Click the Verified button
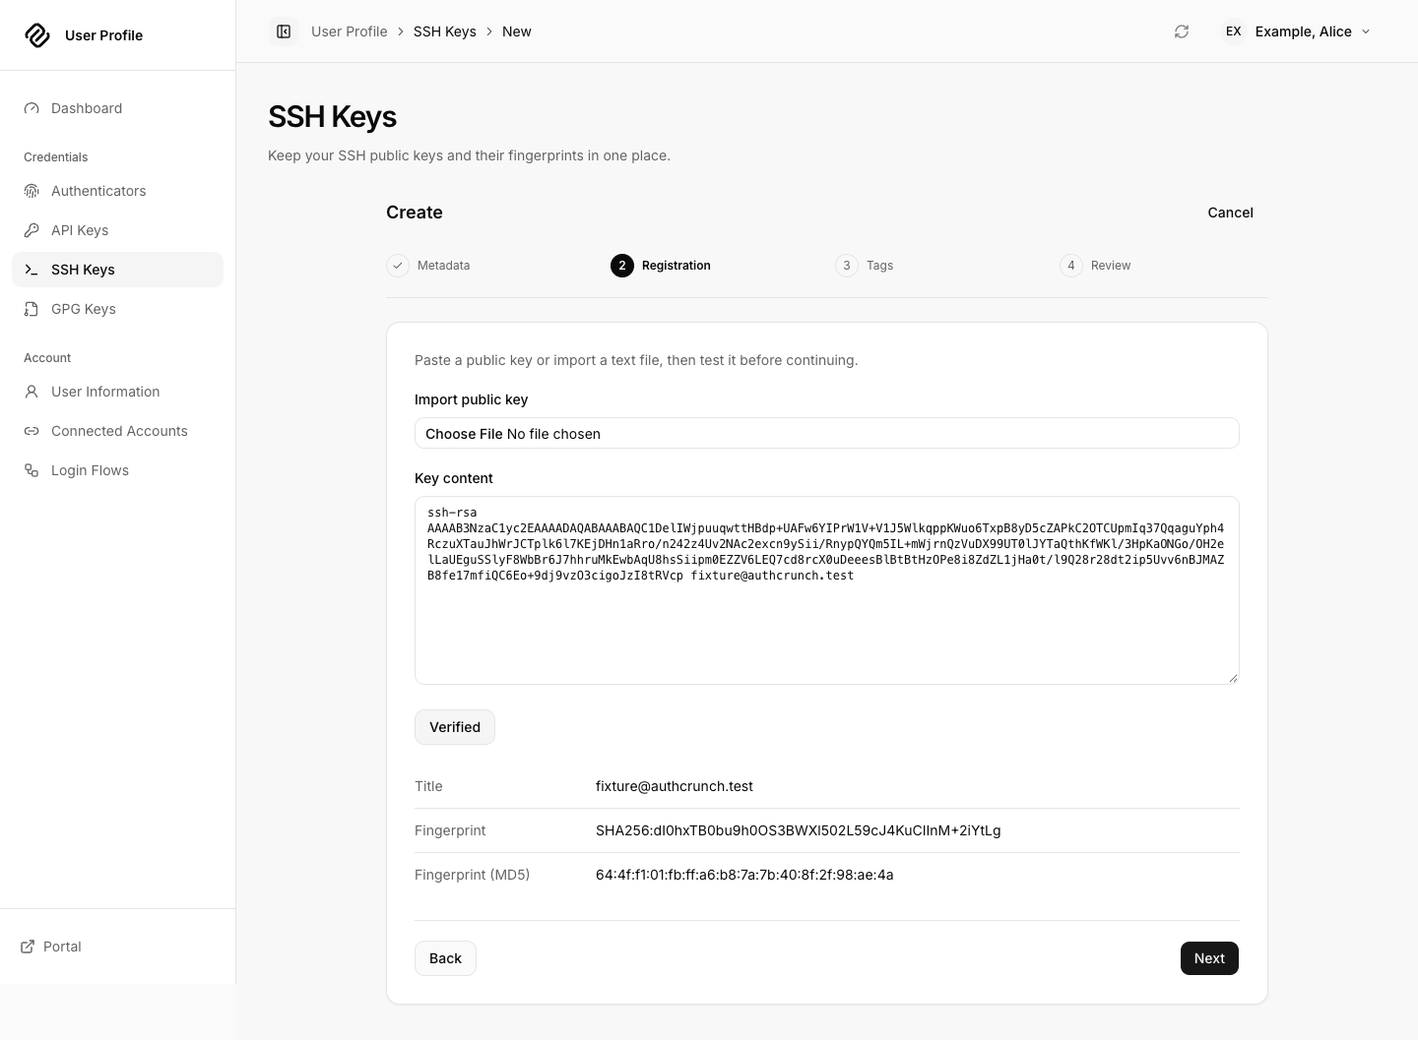 (x=455, y=727)
